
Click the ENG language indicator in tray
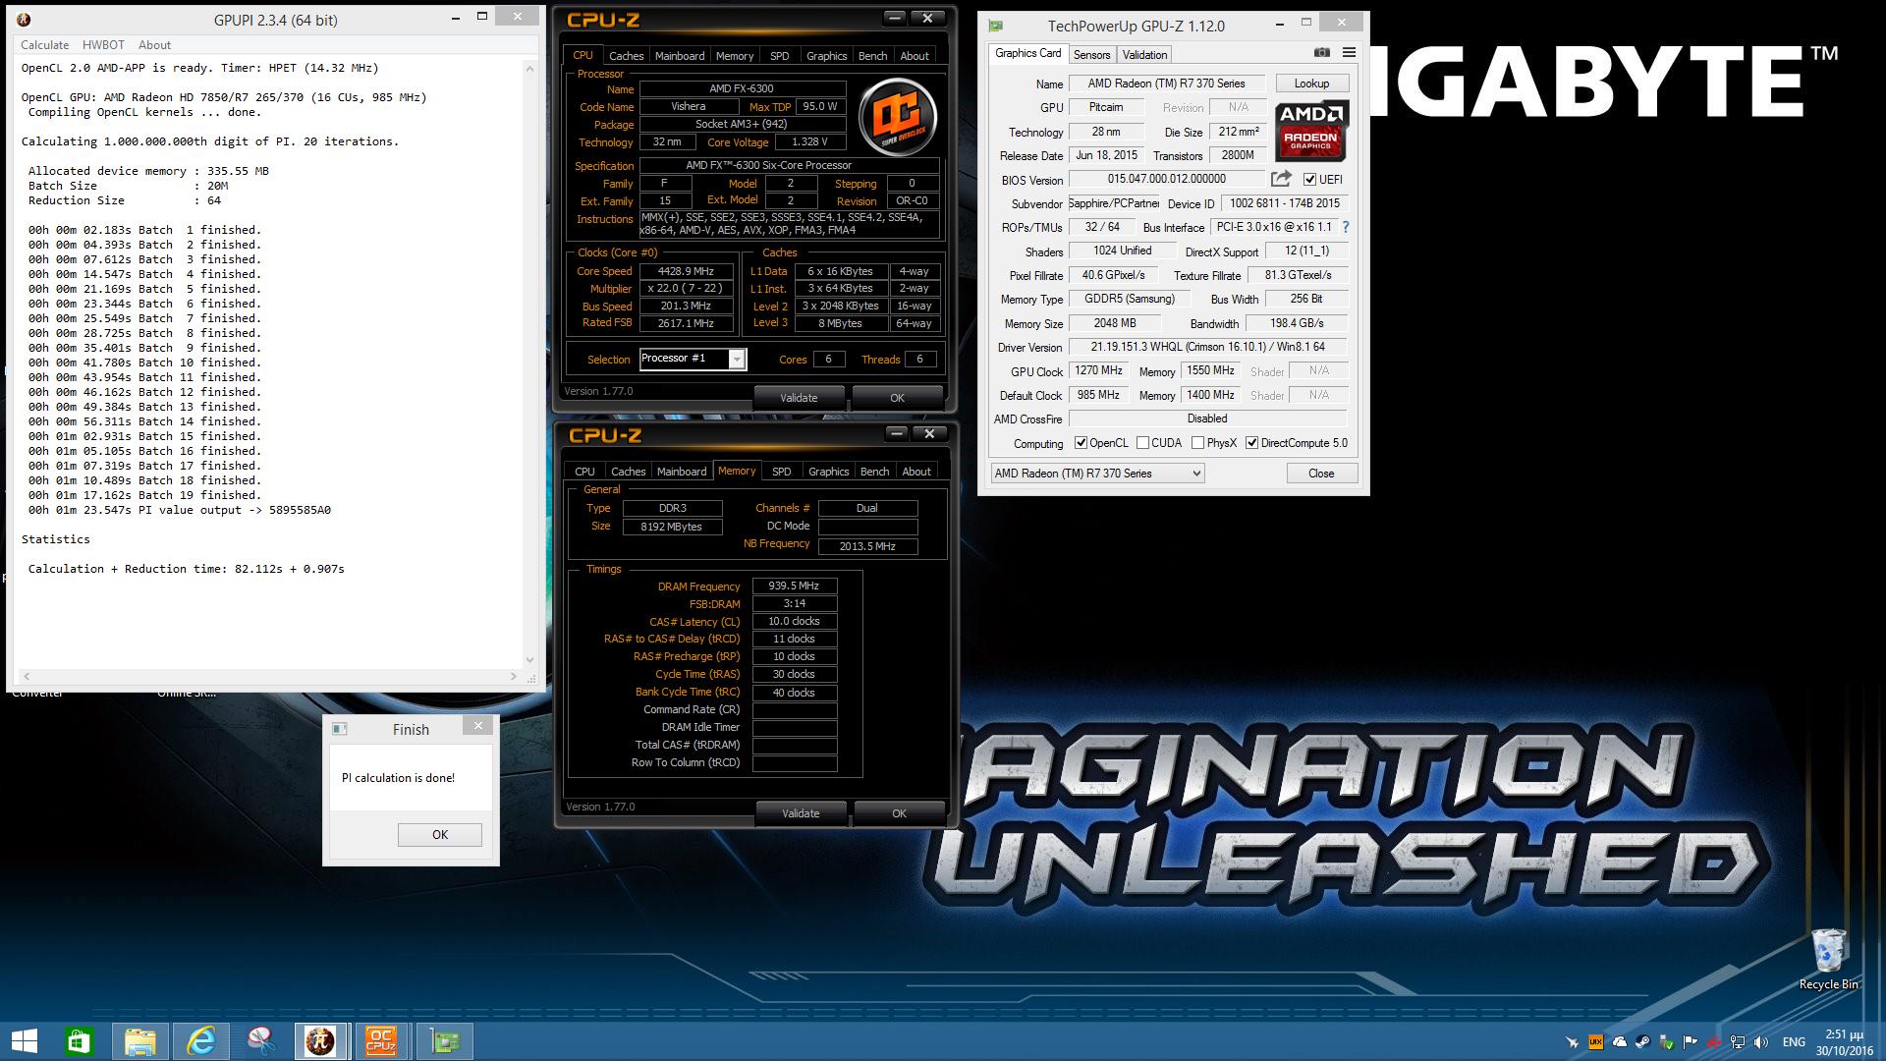tap(1794, 1042)
